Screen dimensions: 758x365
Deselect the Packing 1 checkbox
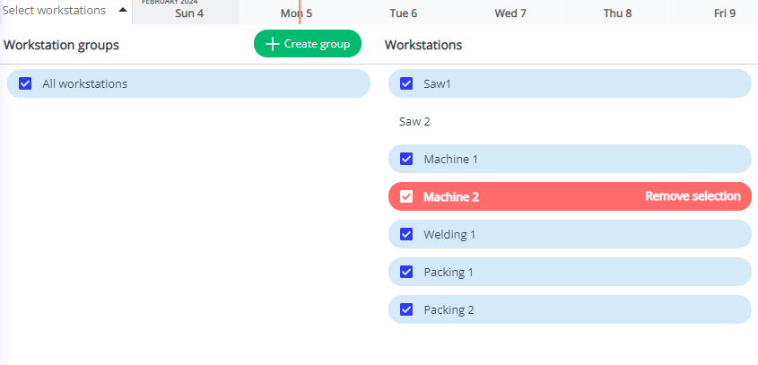coord(406,272)
